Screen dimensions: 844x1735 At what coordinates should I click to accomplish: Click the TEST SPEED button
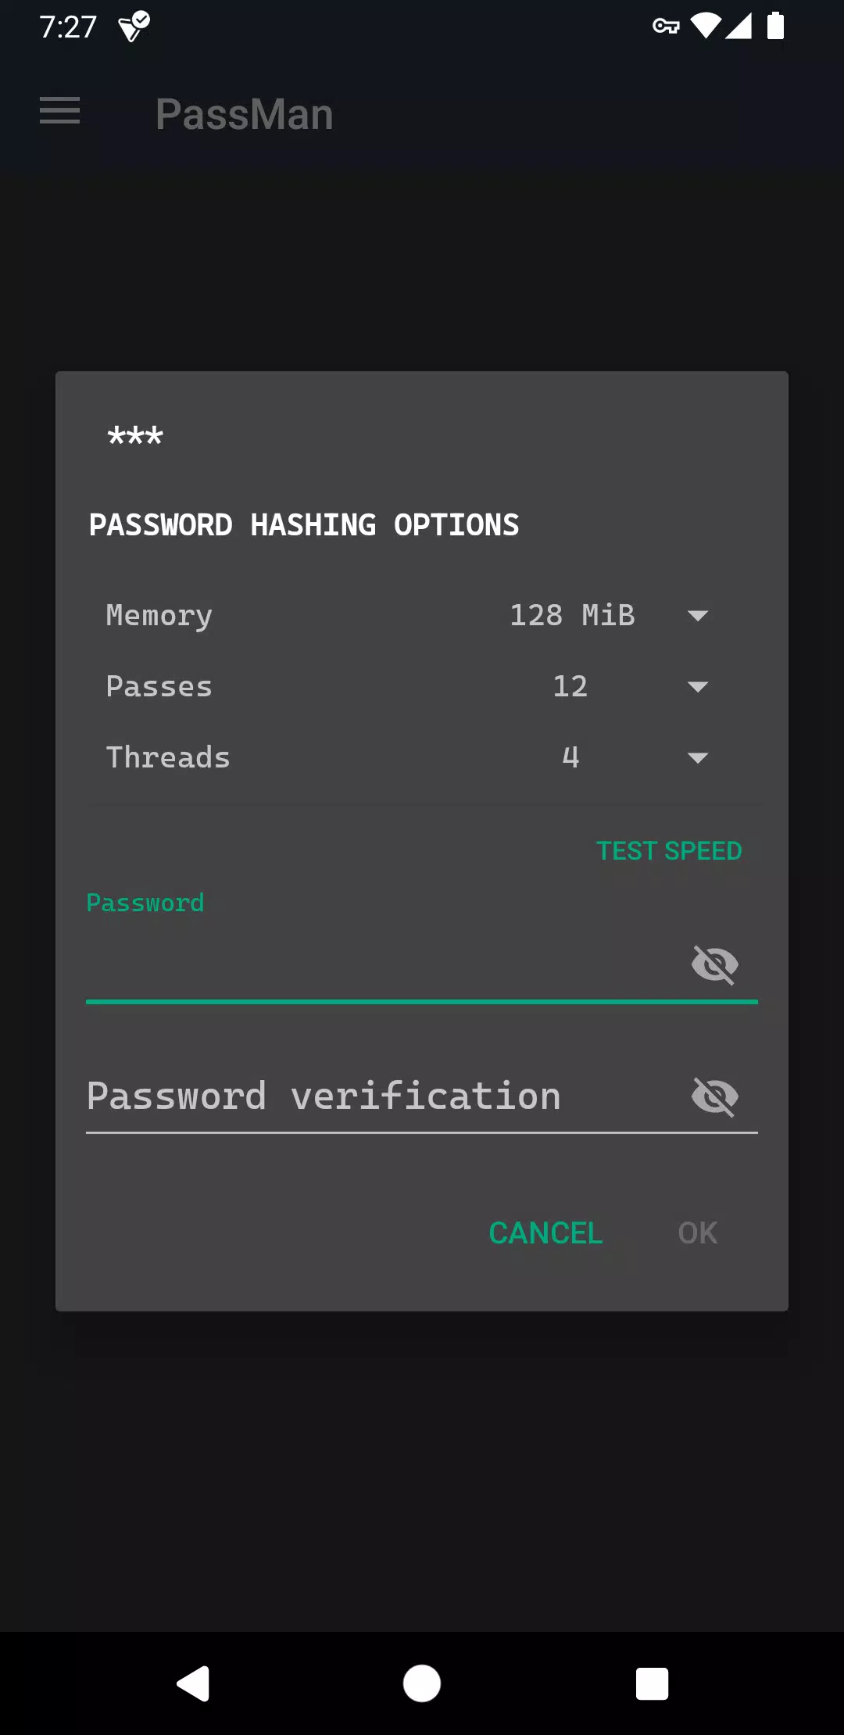pos(669,850)
